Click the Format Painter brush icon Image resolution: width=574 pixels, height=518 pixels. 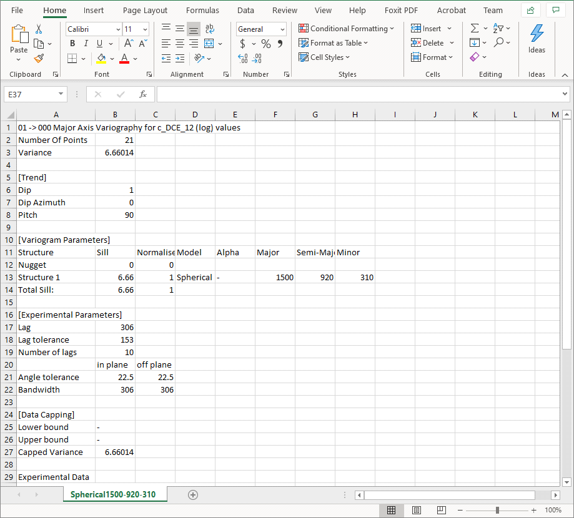(39, 58)
